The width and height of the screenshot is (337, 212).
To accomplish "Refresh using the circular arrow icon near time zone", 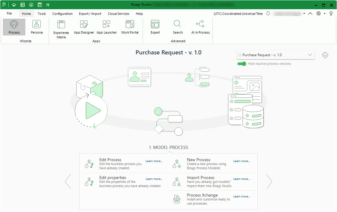I will [x=268, y=13].
